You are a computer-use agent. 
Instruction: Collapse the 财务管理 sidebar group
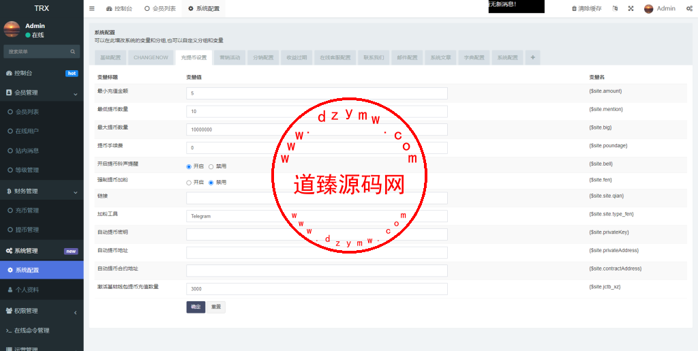[x=42, y=192]
